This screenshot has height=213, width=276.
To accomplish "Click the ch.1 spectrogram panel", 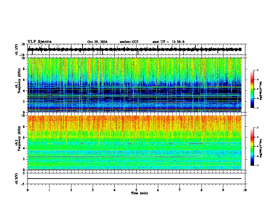I will click(135, 85).
